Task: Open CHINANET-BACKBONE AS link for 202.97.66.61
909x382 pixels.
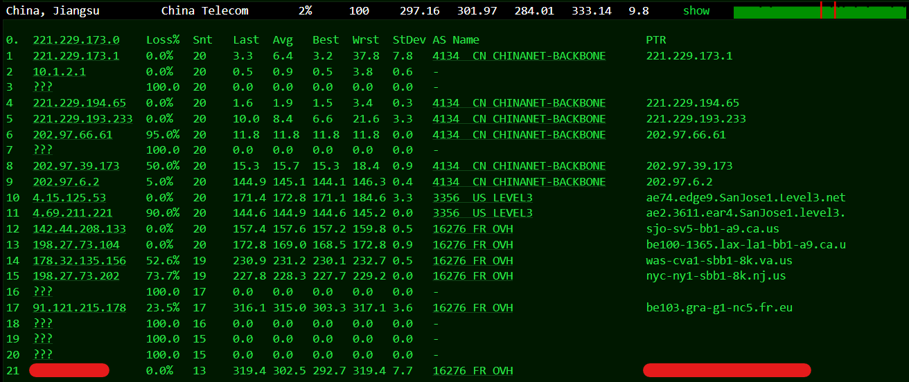Action: 519,135
